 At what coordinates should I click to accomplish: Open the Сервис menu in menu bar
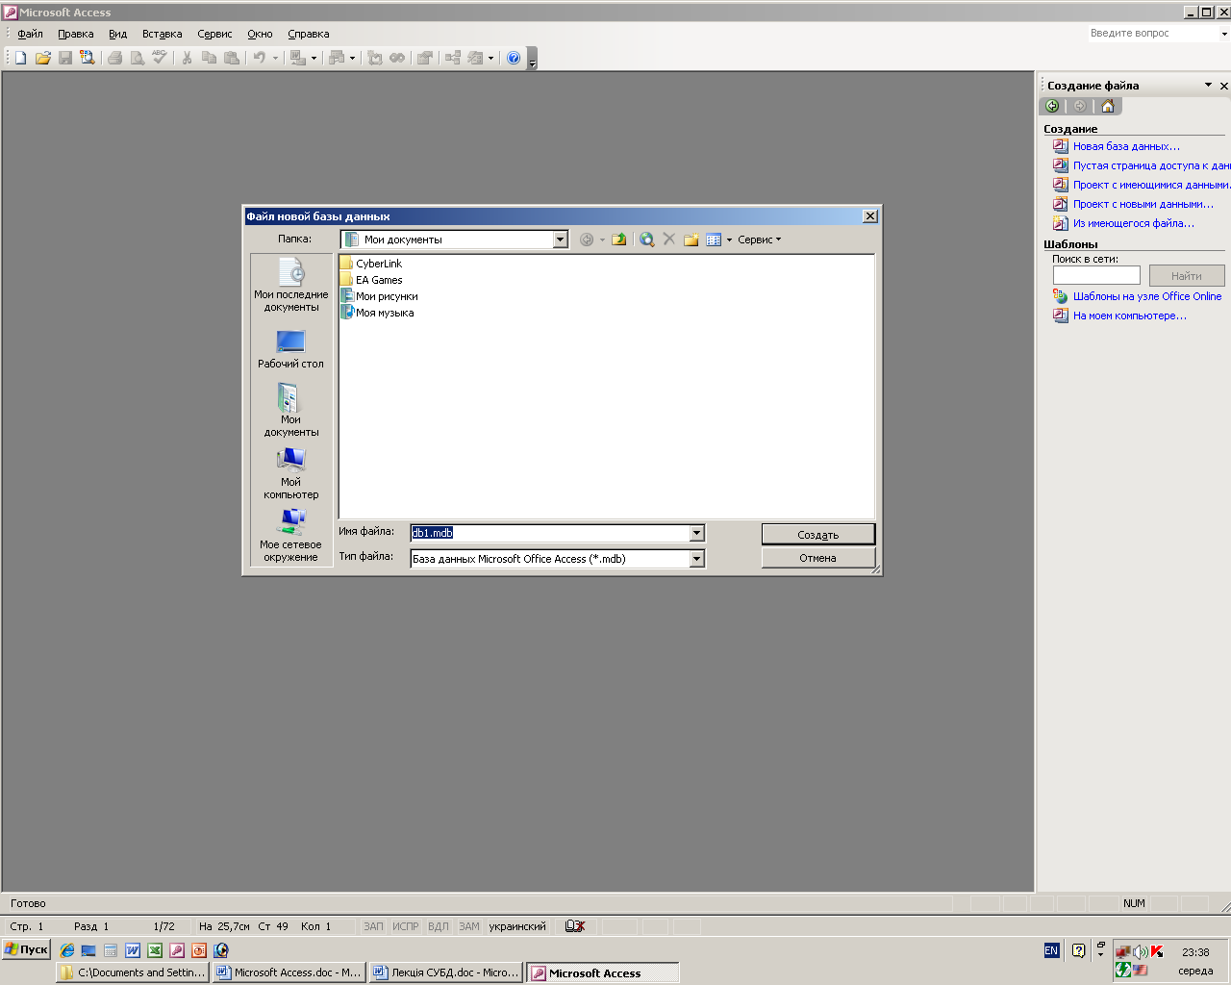coord(214,34)
